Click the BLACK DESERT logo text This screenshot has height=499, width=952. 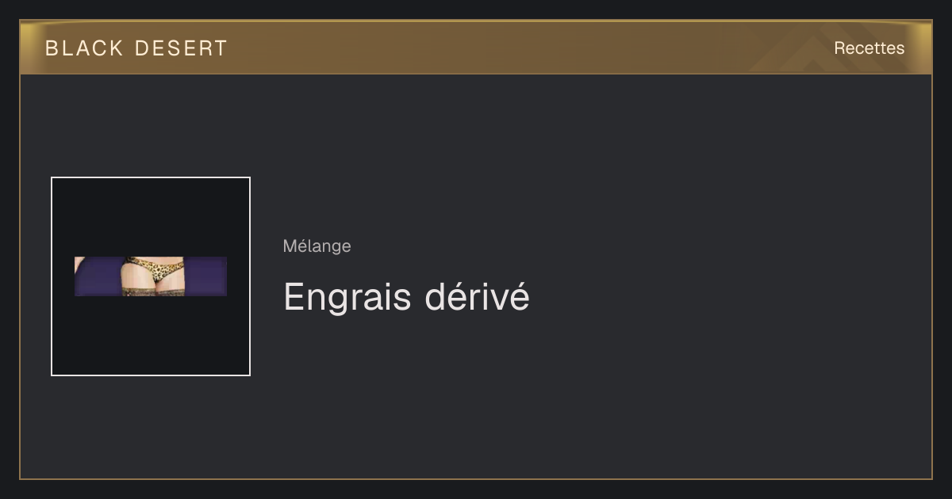(136, 48)
